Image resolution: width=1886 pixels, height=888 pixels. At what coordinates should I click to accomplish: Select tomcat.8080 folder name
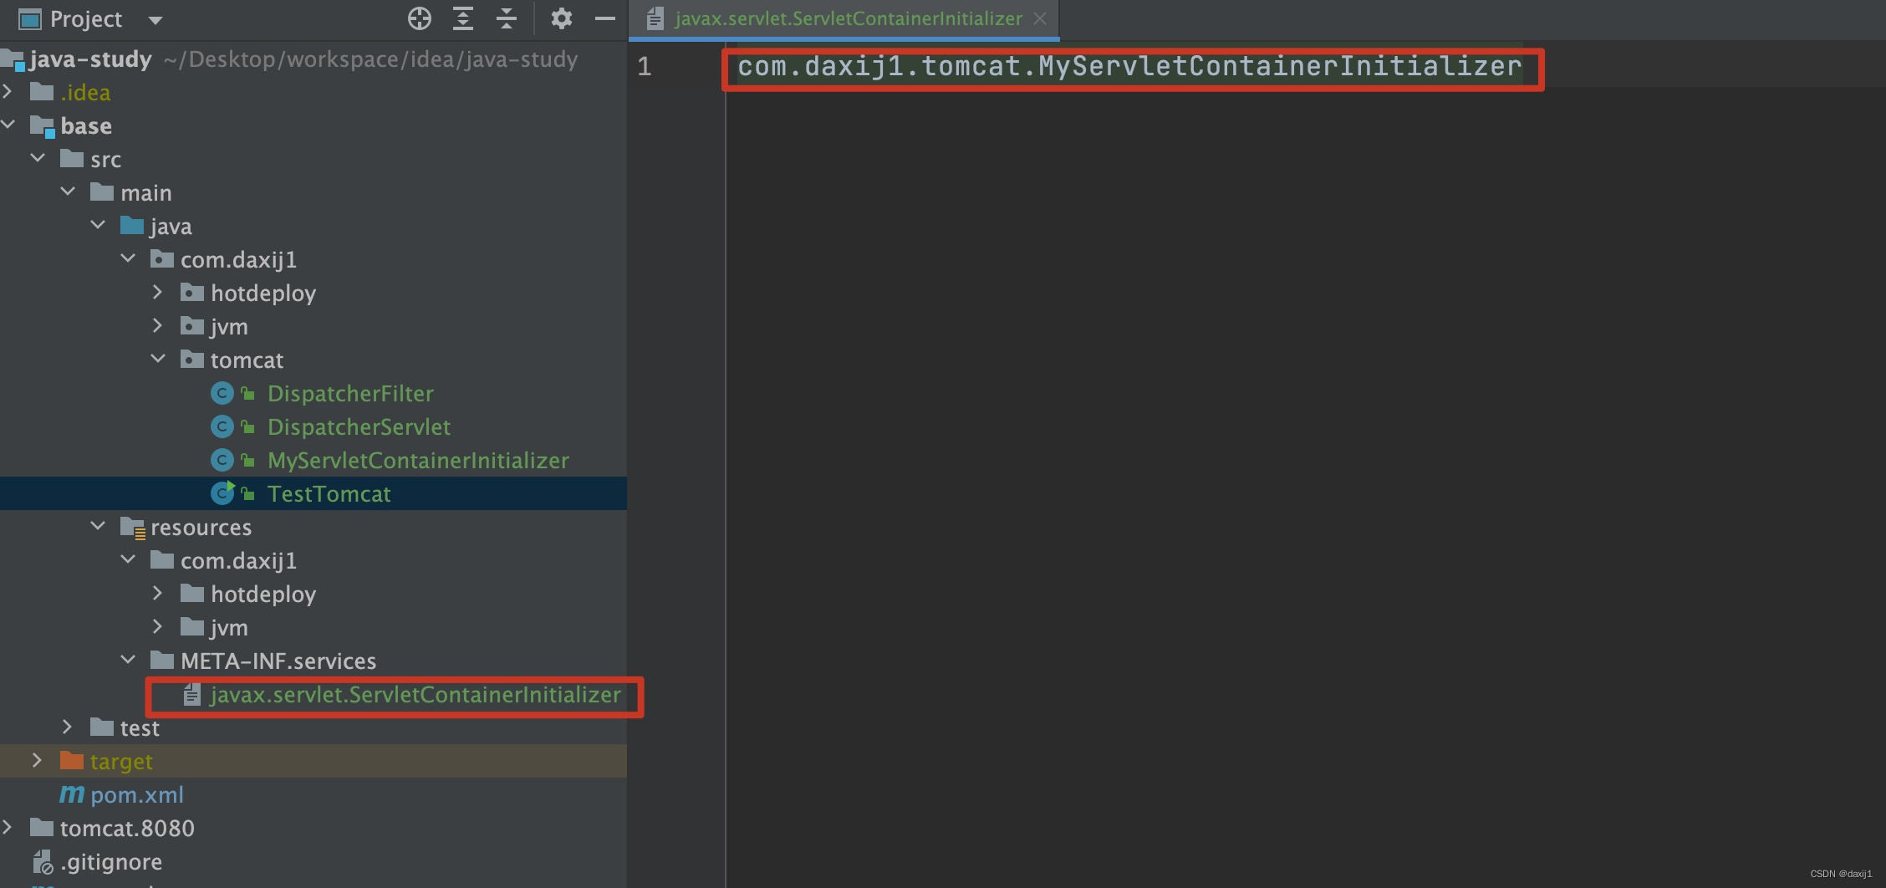pos(127,828)
